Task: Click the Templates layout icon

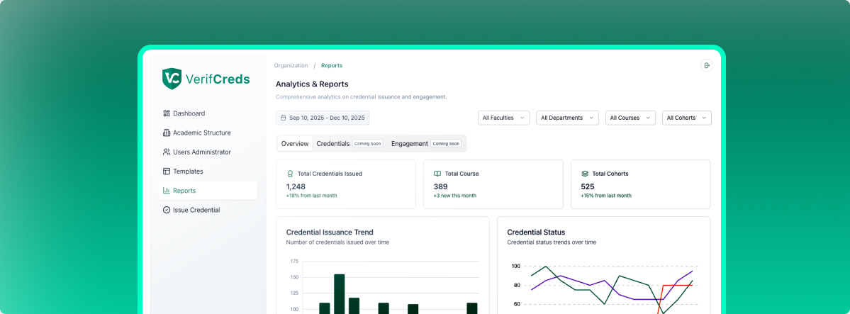Action: (167, 172)
